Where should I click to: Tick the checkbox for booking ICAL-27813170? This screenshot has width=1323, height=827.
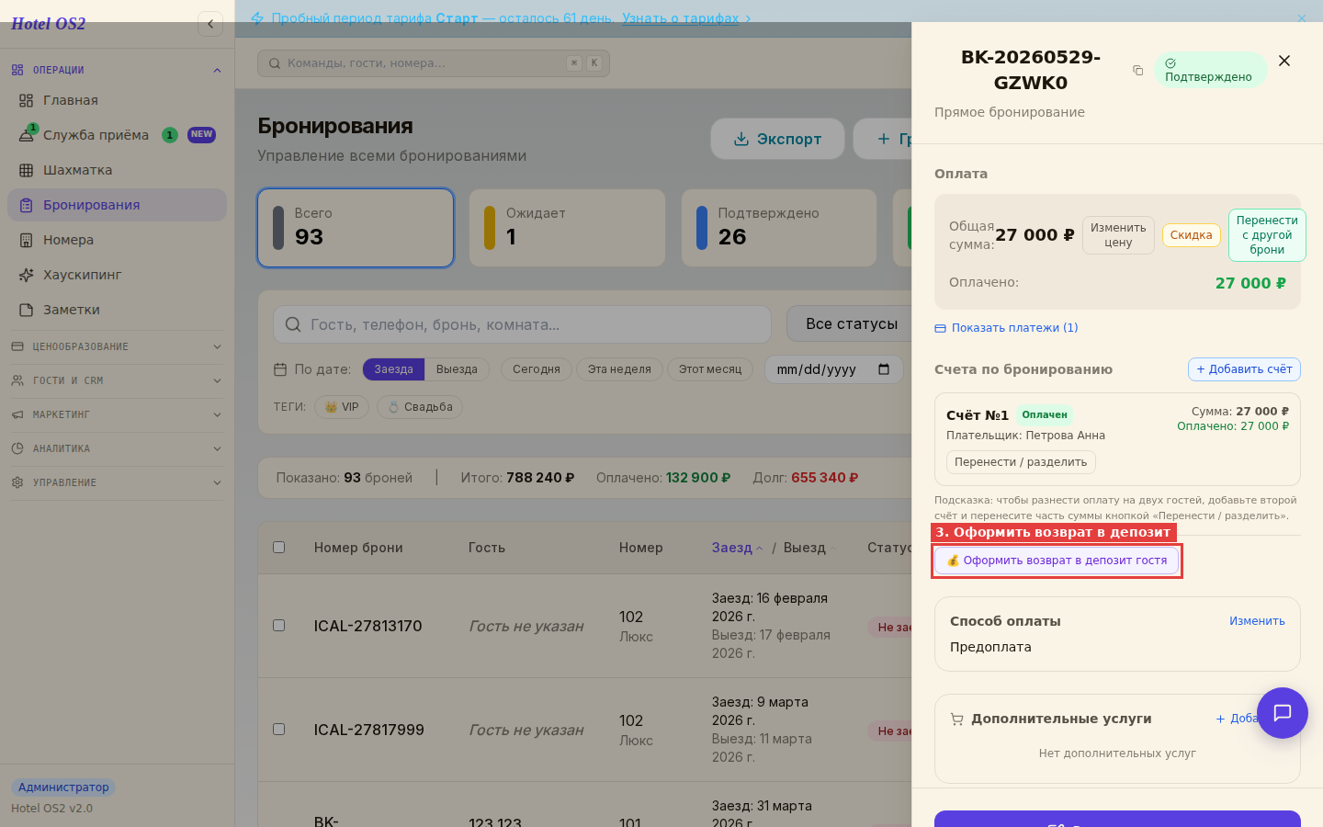[x=279, y=626]
